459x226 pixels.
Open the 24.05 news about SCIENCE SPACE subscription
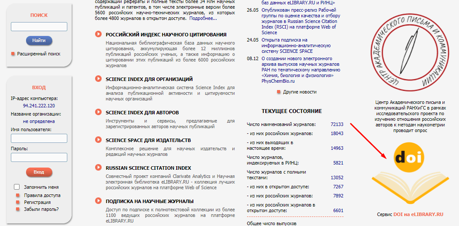tap(296, 45)
